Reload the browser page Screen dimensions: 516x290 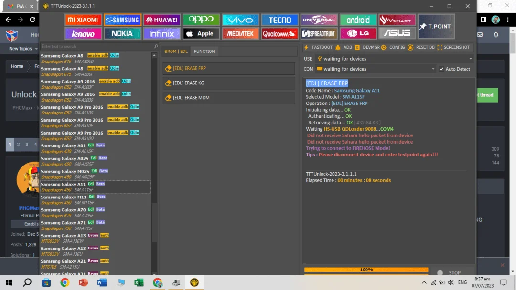click(32, 20)
